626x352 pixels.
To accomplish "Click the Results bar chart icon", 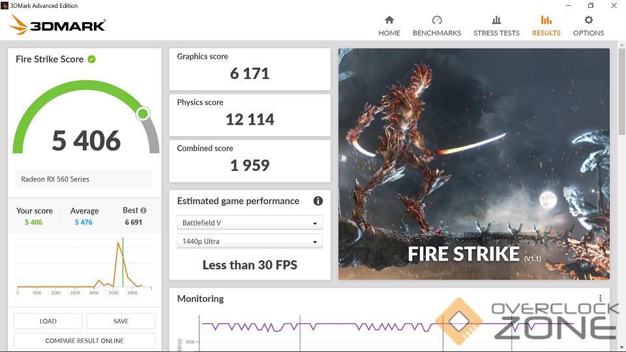I will click(x=546, y=20).
